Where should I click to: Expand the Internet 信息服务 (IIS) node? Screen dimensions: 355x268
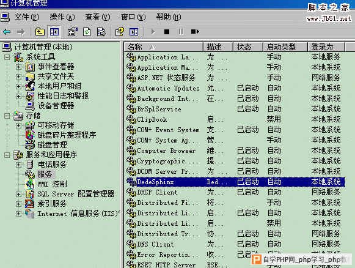coord(18,214)
